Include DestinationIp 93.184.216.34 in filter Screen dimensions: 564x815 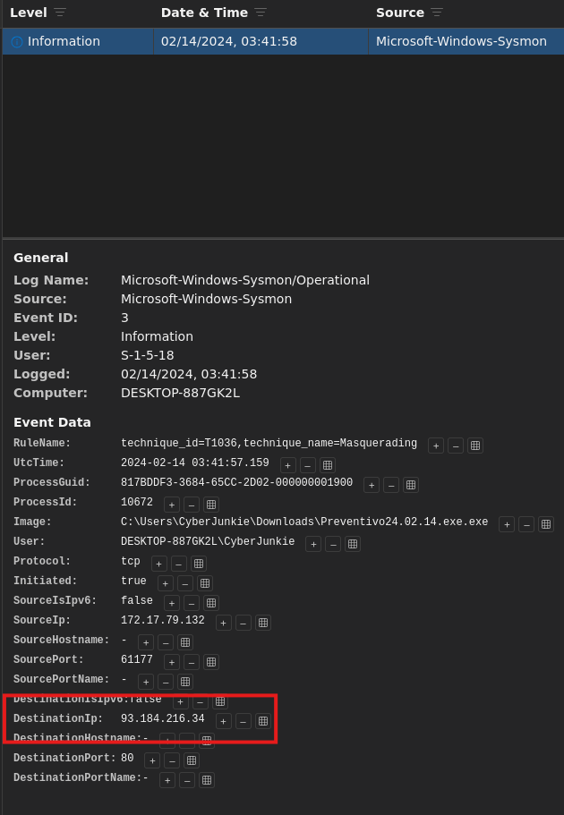(224, 721)
